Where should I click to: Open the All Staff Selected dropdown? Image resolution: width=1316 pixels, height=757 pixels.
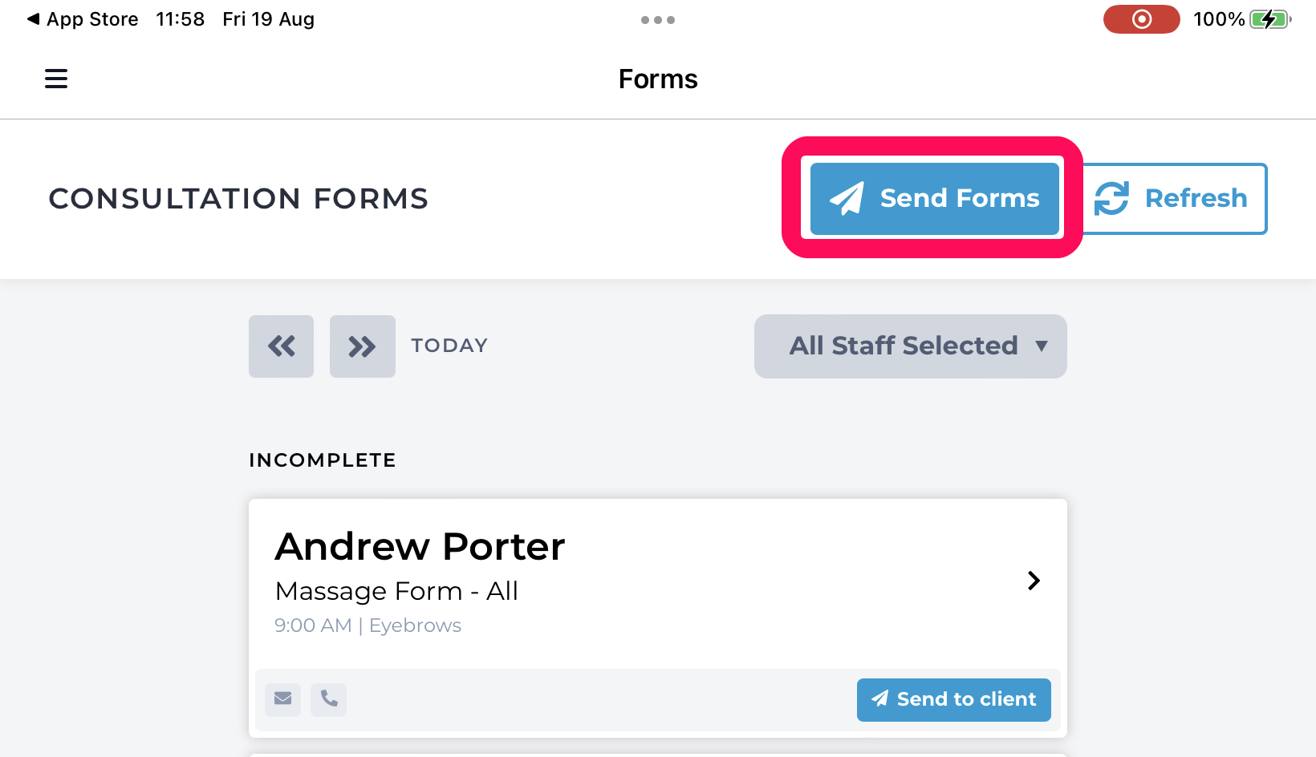coord(911,346)
